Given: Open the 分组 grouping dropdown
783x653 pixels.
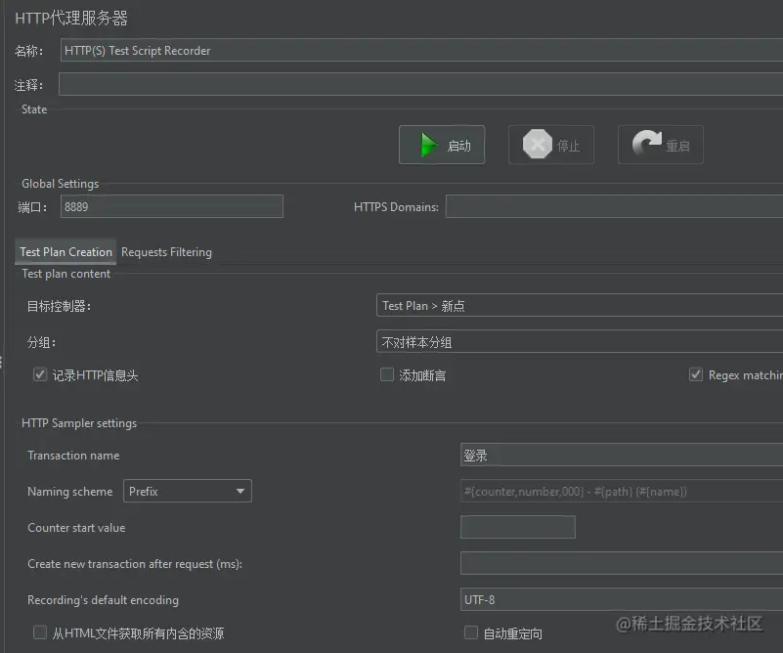Looking at the screenshot, I should 580,342.
